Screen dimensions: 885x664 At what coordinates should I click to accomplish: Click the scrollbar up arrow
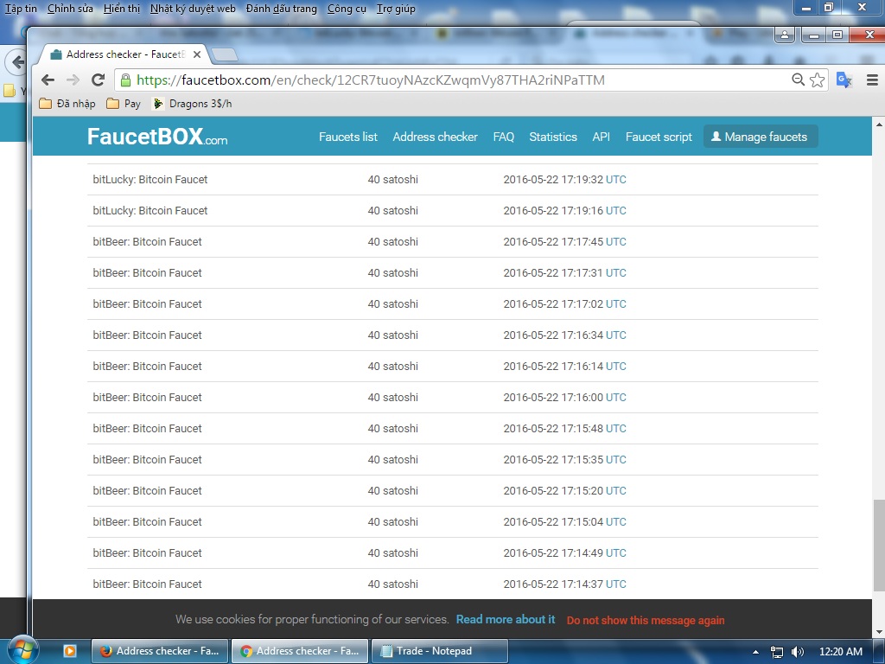point(878,124)
